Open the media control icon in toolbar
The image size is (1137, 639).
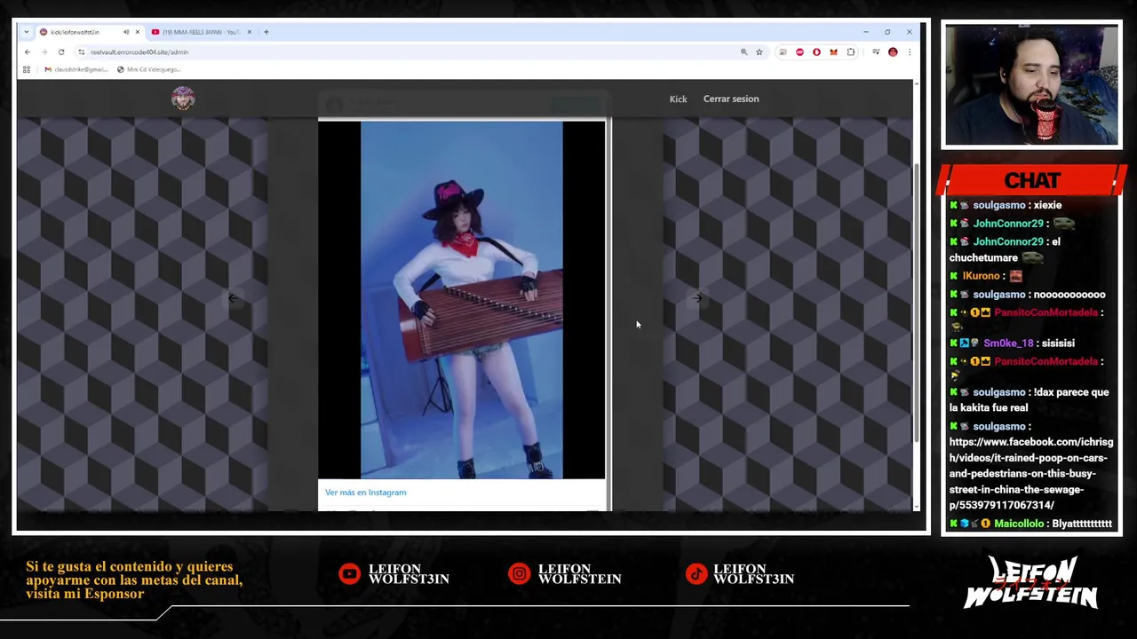coord(876,52)
